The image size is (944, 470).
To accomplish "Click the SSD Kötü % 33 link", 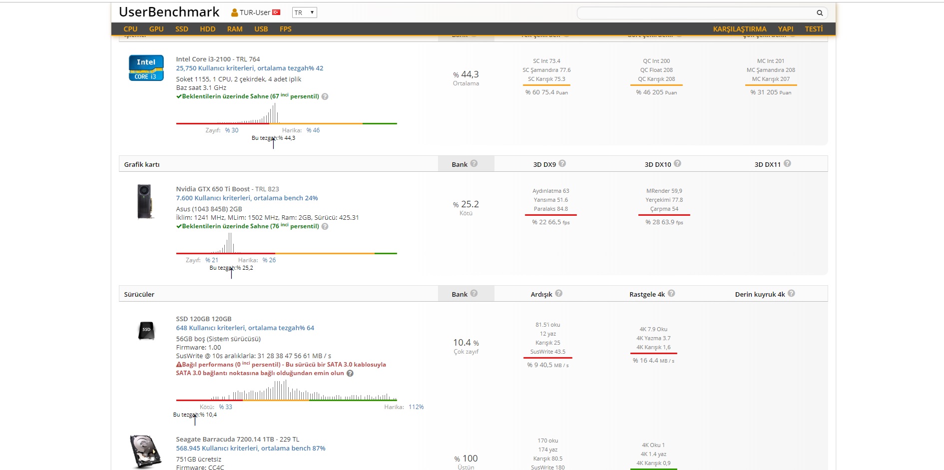I will [225, 407].
